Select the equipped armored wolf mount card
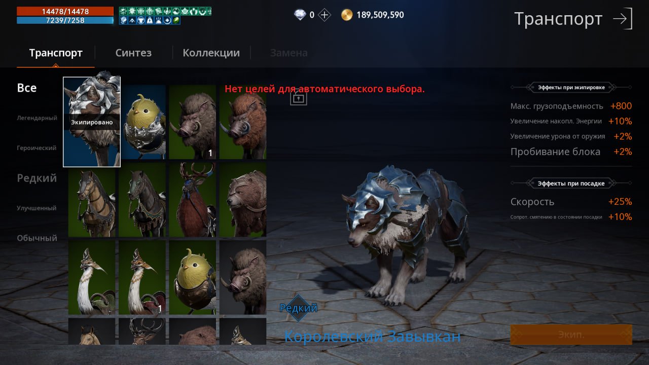Image resolution: width=649 pixels, height=365 pixels. coord(92,122)
